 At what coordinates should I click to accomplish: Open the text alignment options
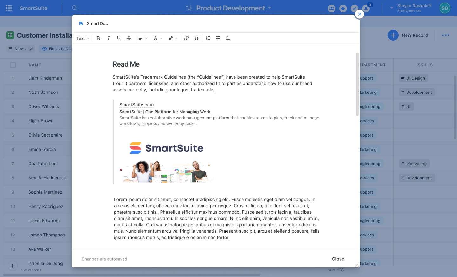coord(143,38)
